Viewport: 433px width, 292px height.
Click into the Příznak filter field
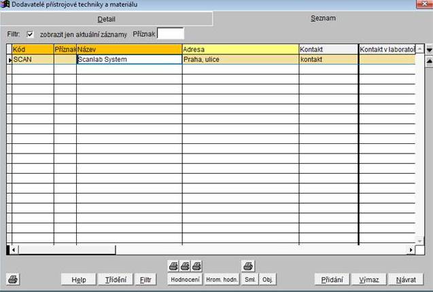point(170,33)
